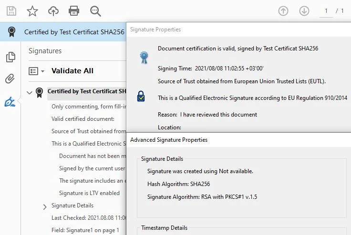Select 'Signature is LTV enabled' item
Viewport: 351px width, 235px height.
(x=89, y=193)
